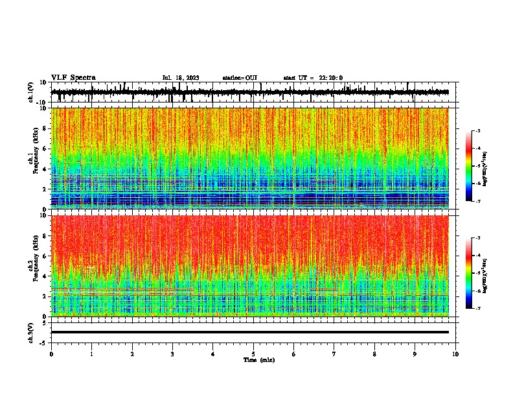Click the "8" kHz tick on ch.1 frequency axis
Screen dimensions: 513x397
tap(45, 128)
